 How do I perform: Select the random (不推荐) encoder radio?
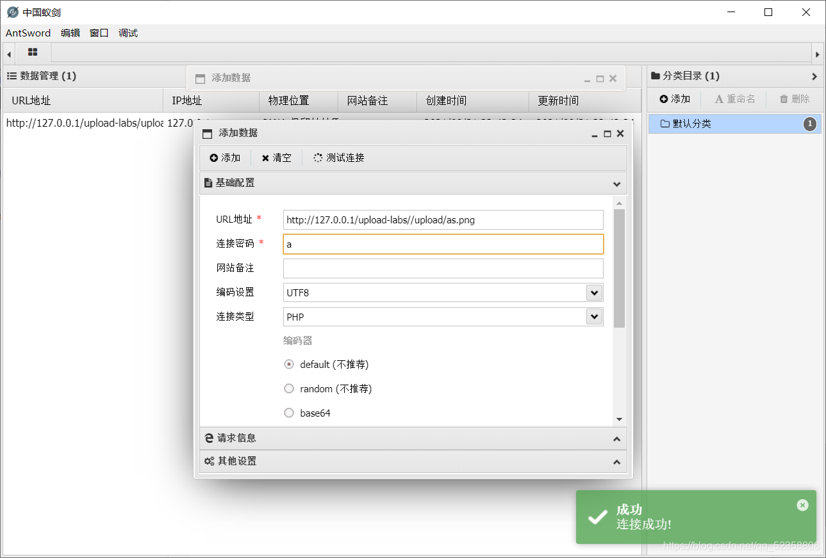pos(288,389)
